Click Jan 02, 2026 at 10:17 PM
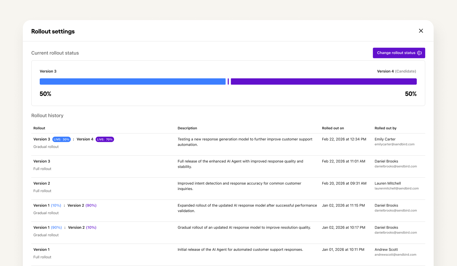This screenshot has width=457, height=266. [344, 227]
